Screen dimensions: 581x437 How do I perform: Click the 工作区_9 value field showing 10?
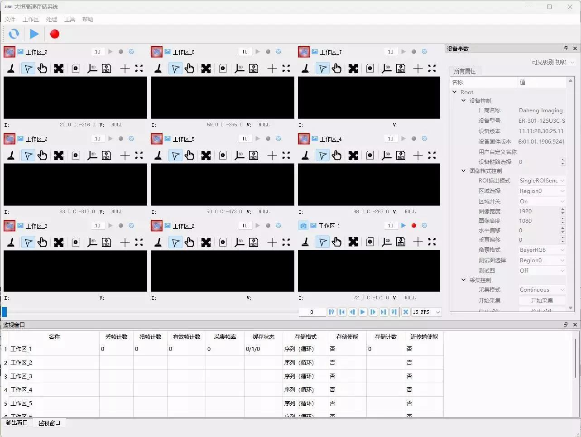pos(98,52)
